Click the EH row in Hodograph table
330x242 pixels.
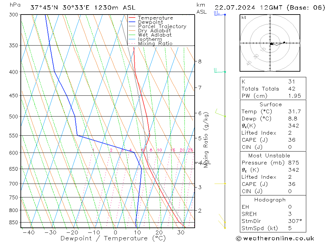(x=273, y=207)
